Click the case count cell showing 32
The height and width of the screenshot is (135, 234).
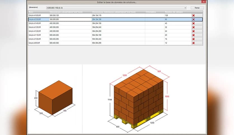click(x=178, y=27)
